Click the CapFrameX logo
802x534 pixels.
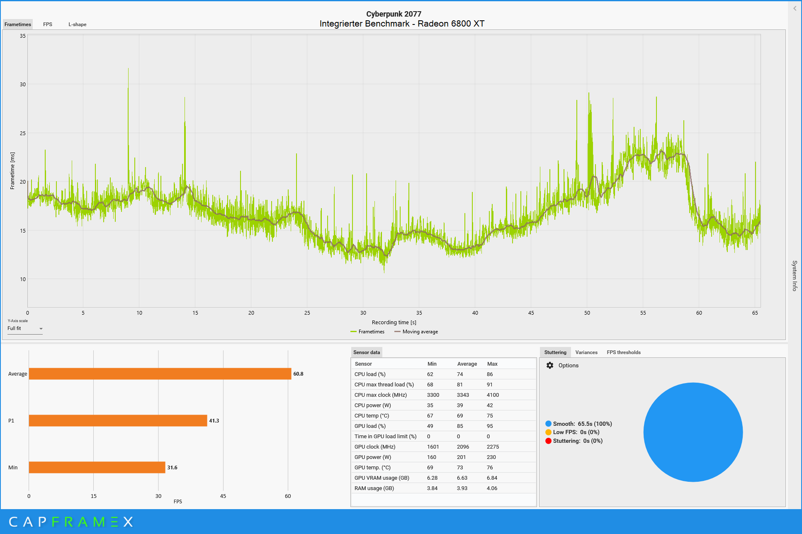pos(71,522)
